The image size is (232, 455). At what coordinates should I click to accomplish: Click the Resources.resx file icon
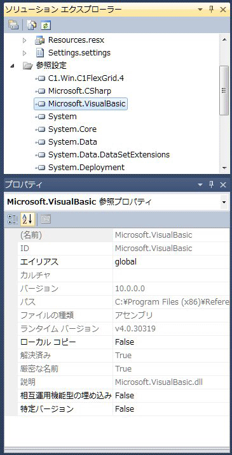click(x=39, y=40)
